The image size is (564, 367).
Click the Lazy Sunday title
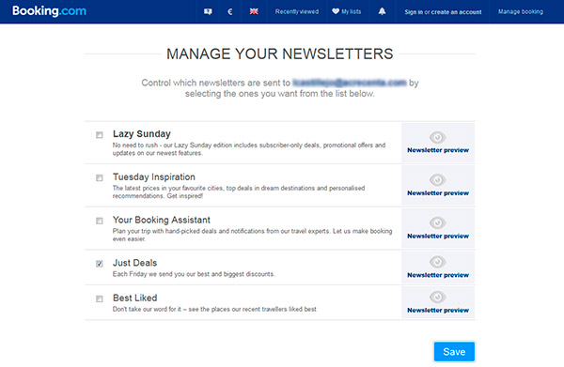point(142,134)
